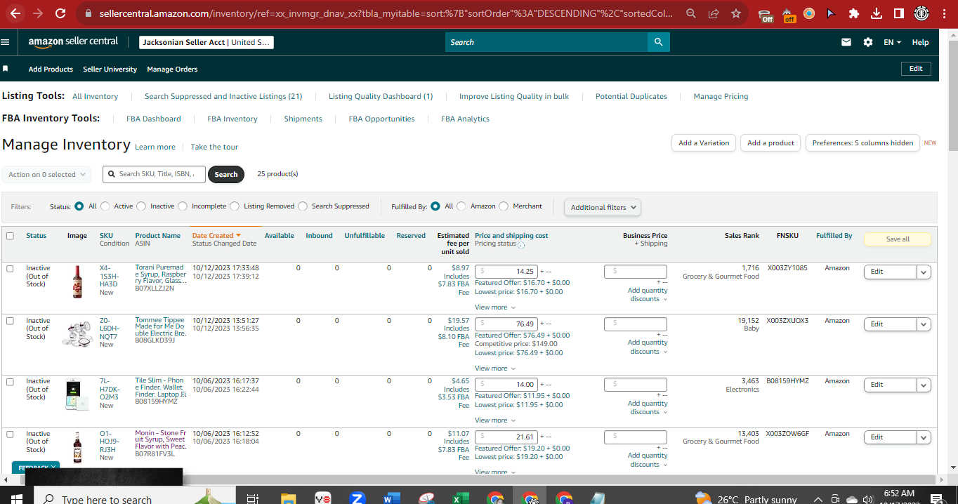The image size is (958, 504).
Task: Open Word from the taskbar
Action: (391, 498)
